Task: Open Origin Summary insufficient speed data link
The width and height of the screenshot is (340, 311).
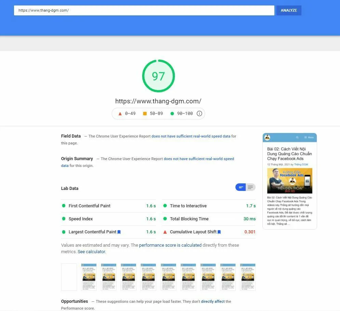Action: tap(199, 159)
